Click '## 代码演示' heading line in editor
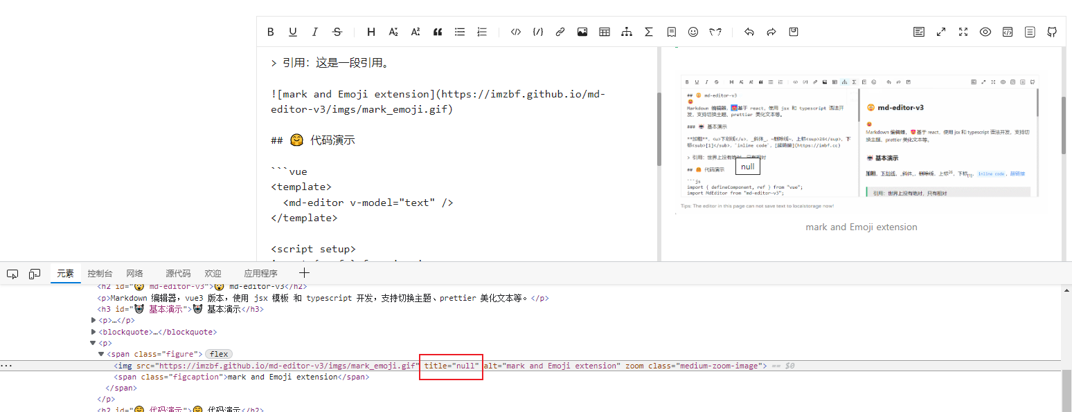 312,140
